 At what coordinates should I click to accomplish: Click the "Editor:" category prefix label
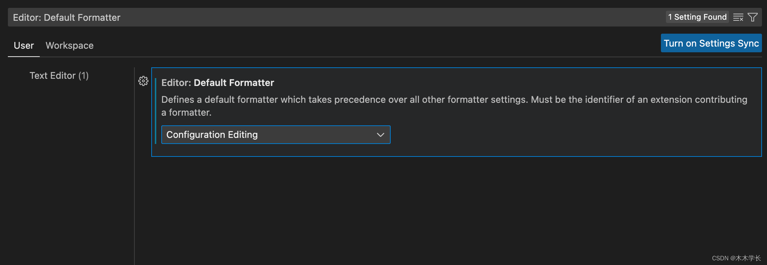pyautogui.click(x=176, y=83)
